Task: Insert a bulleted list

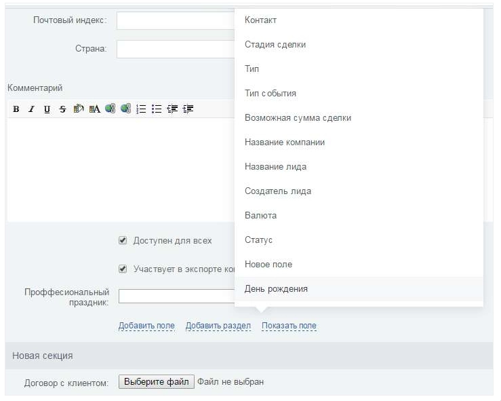Action: [x=157, y=109]
